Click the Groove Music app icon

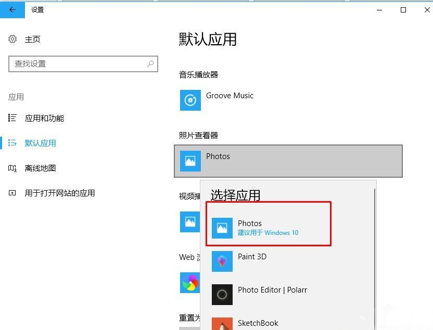(190, 100)
